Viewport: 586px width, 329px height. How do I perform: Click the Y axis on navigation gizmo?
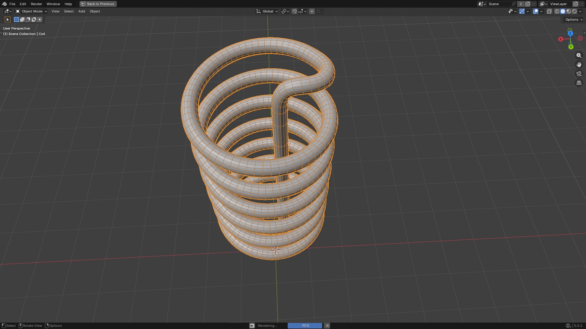pyautogui.click(x=571, y=47)
